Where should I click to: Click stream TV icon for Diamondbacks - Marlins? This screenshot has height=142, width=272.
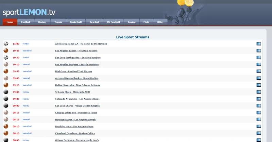coord(259,78)
